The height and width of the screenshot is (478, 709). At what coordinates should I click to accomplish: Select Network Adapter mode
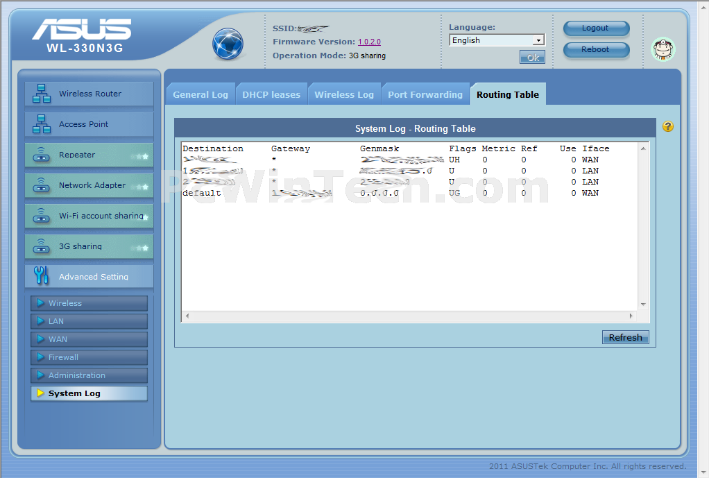click(x=89, y=185)
